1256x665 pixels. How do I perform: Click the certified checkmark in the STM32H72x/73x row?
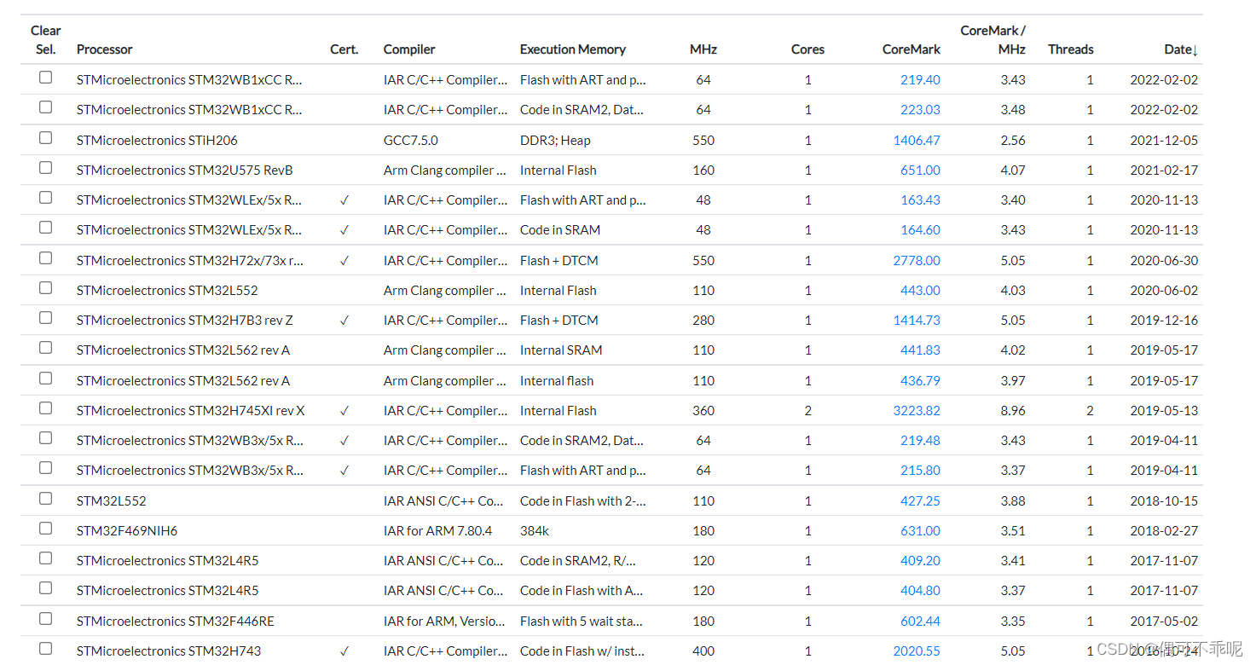click(344, 261)
